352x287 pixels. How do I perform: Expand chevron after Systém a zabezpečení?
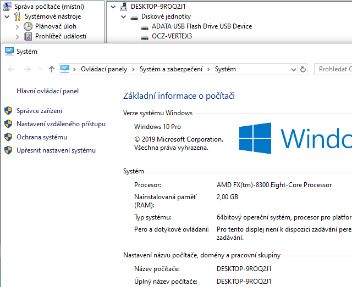pos(209,70)
